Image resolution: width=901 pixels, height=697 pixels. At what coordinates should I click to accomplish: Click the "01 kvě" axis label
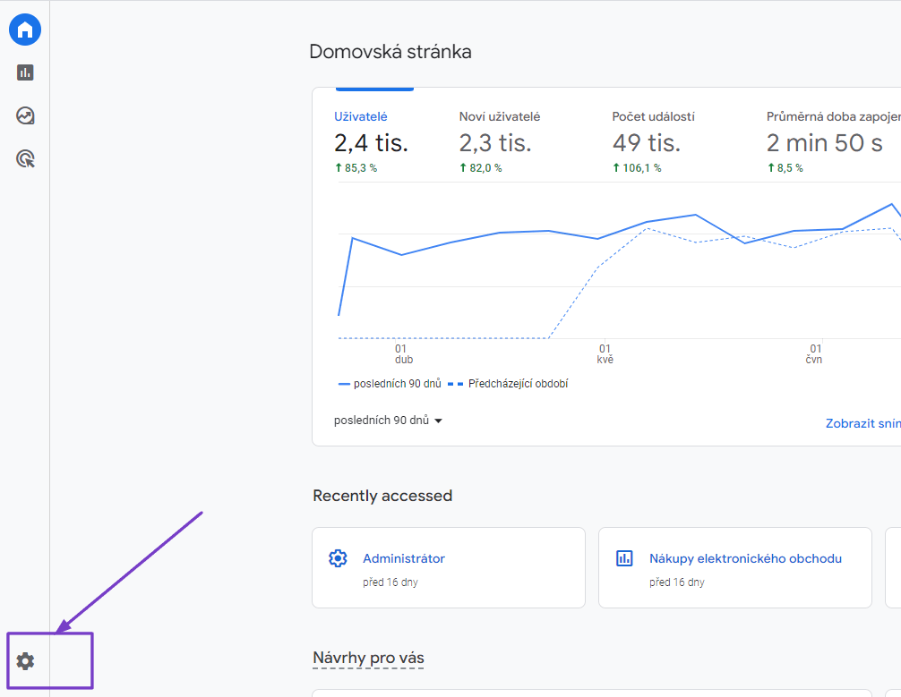(x=605, y=353)
